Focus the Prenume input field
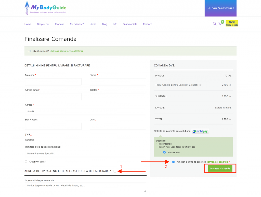 (53, 82)
